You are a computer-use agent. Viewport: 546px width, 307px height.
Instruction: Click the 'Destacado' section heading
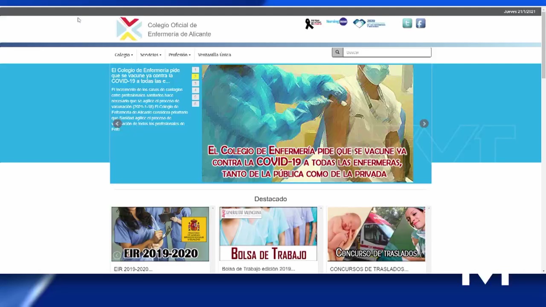point(270,199)
